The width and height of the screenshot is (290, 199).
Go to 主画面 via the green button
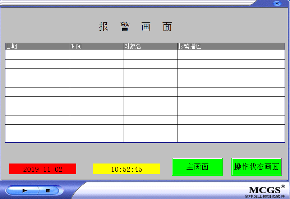click(x=197, y=167)
